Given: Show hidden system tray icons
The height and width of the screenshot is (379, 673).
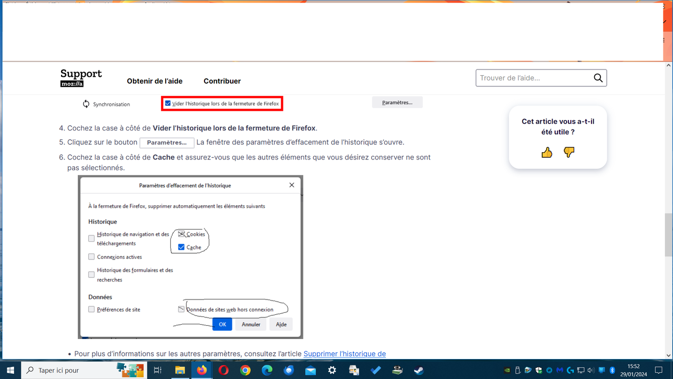Looking at the screenshot, I should coord(496,370).
